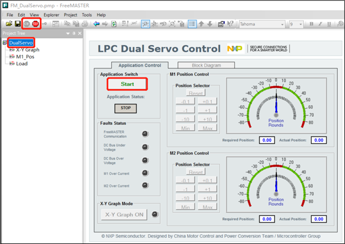Screen dimensions: 345x244
Task: Click +0.1 in the M1 Position Selector
Action: click(x=207, y=102)
